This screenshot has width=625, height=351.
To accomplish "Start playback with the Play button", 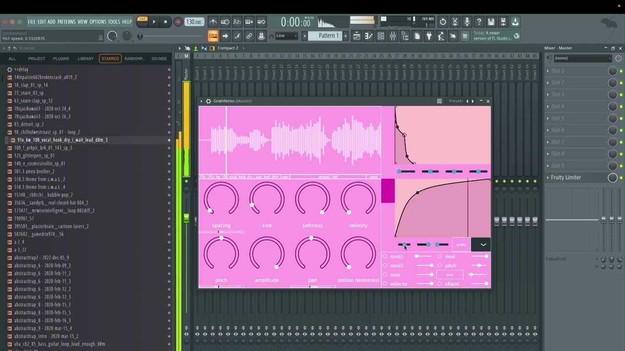I will [154, 21].
